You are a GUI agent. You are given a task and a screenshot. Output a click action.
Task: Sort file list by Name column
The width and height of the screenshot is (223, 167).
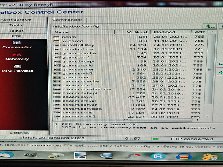coord(83,32)
